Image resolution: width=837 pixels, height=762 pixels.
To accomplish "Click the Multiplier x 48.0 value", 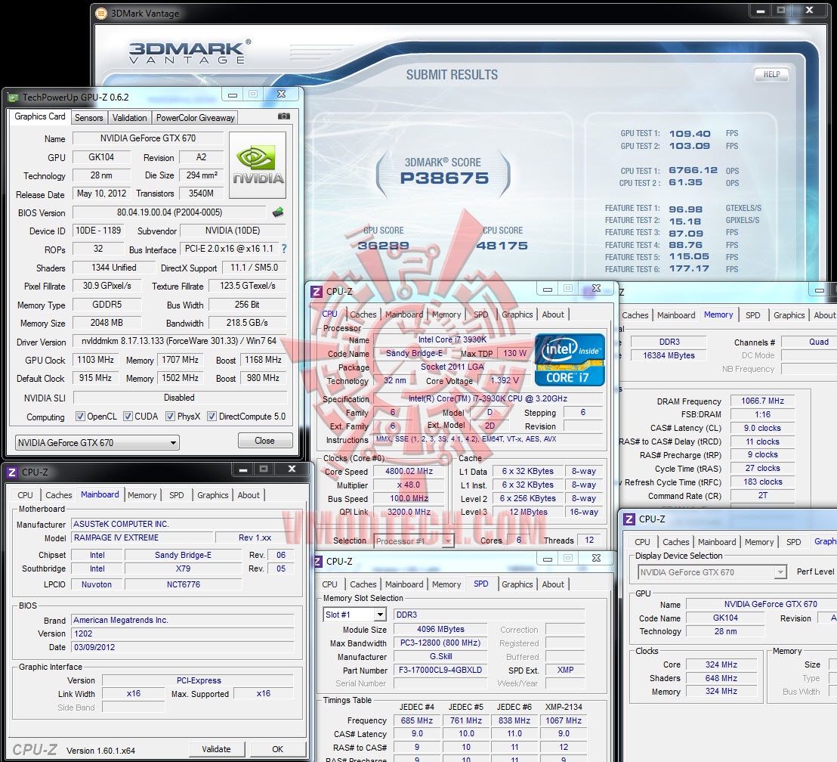I will coord(409,485).
